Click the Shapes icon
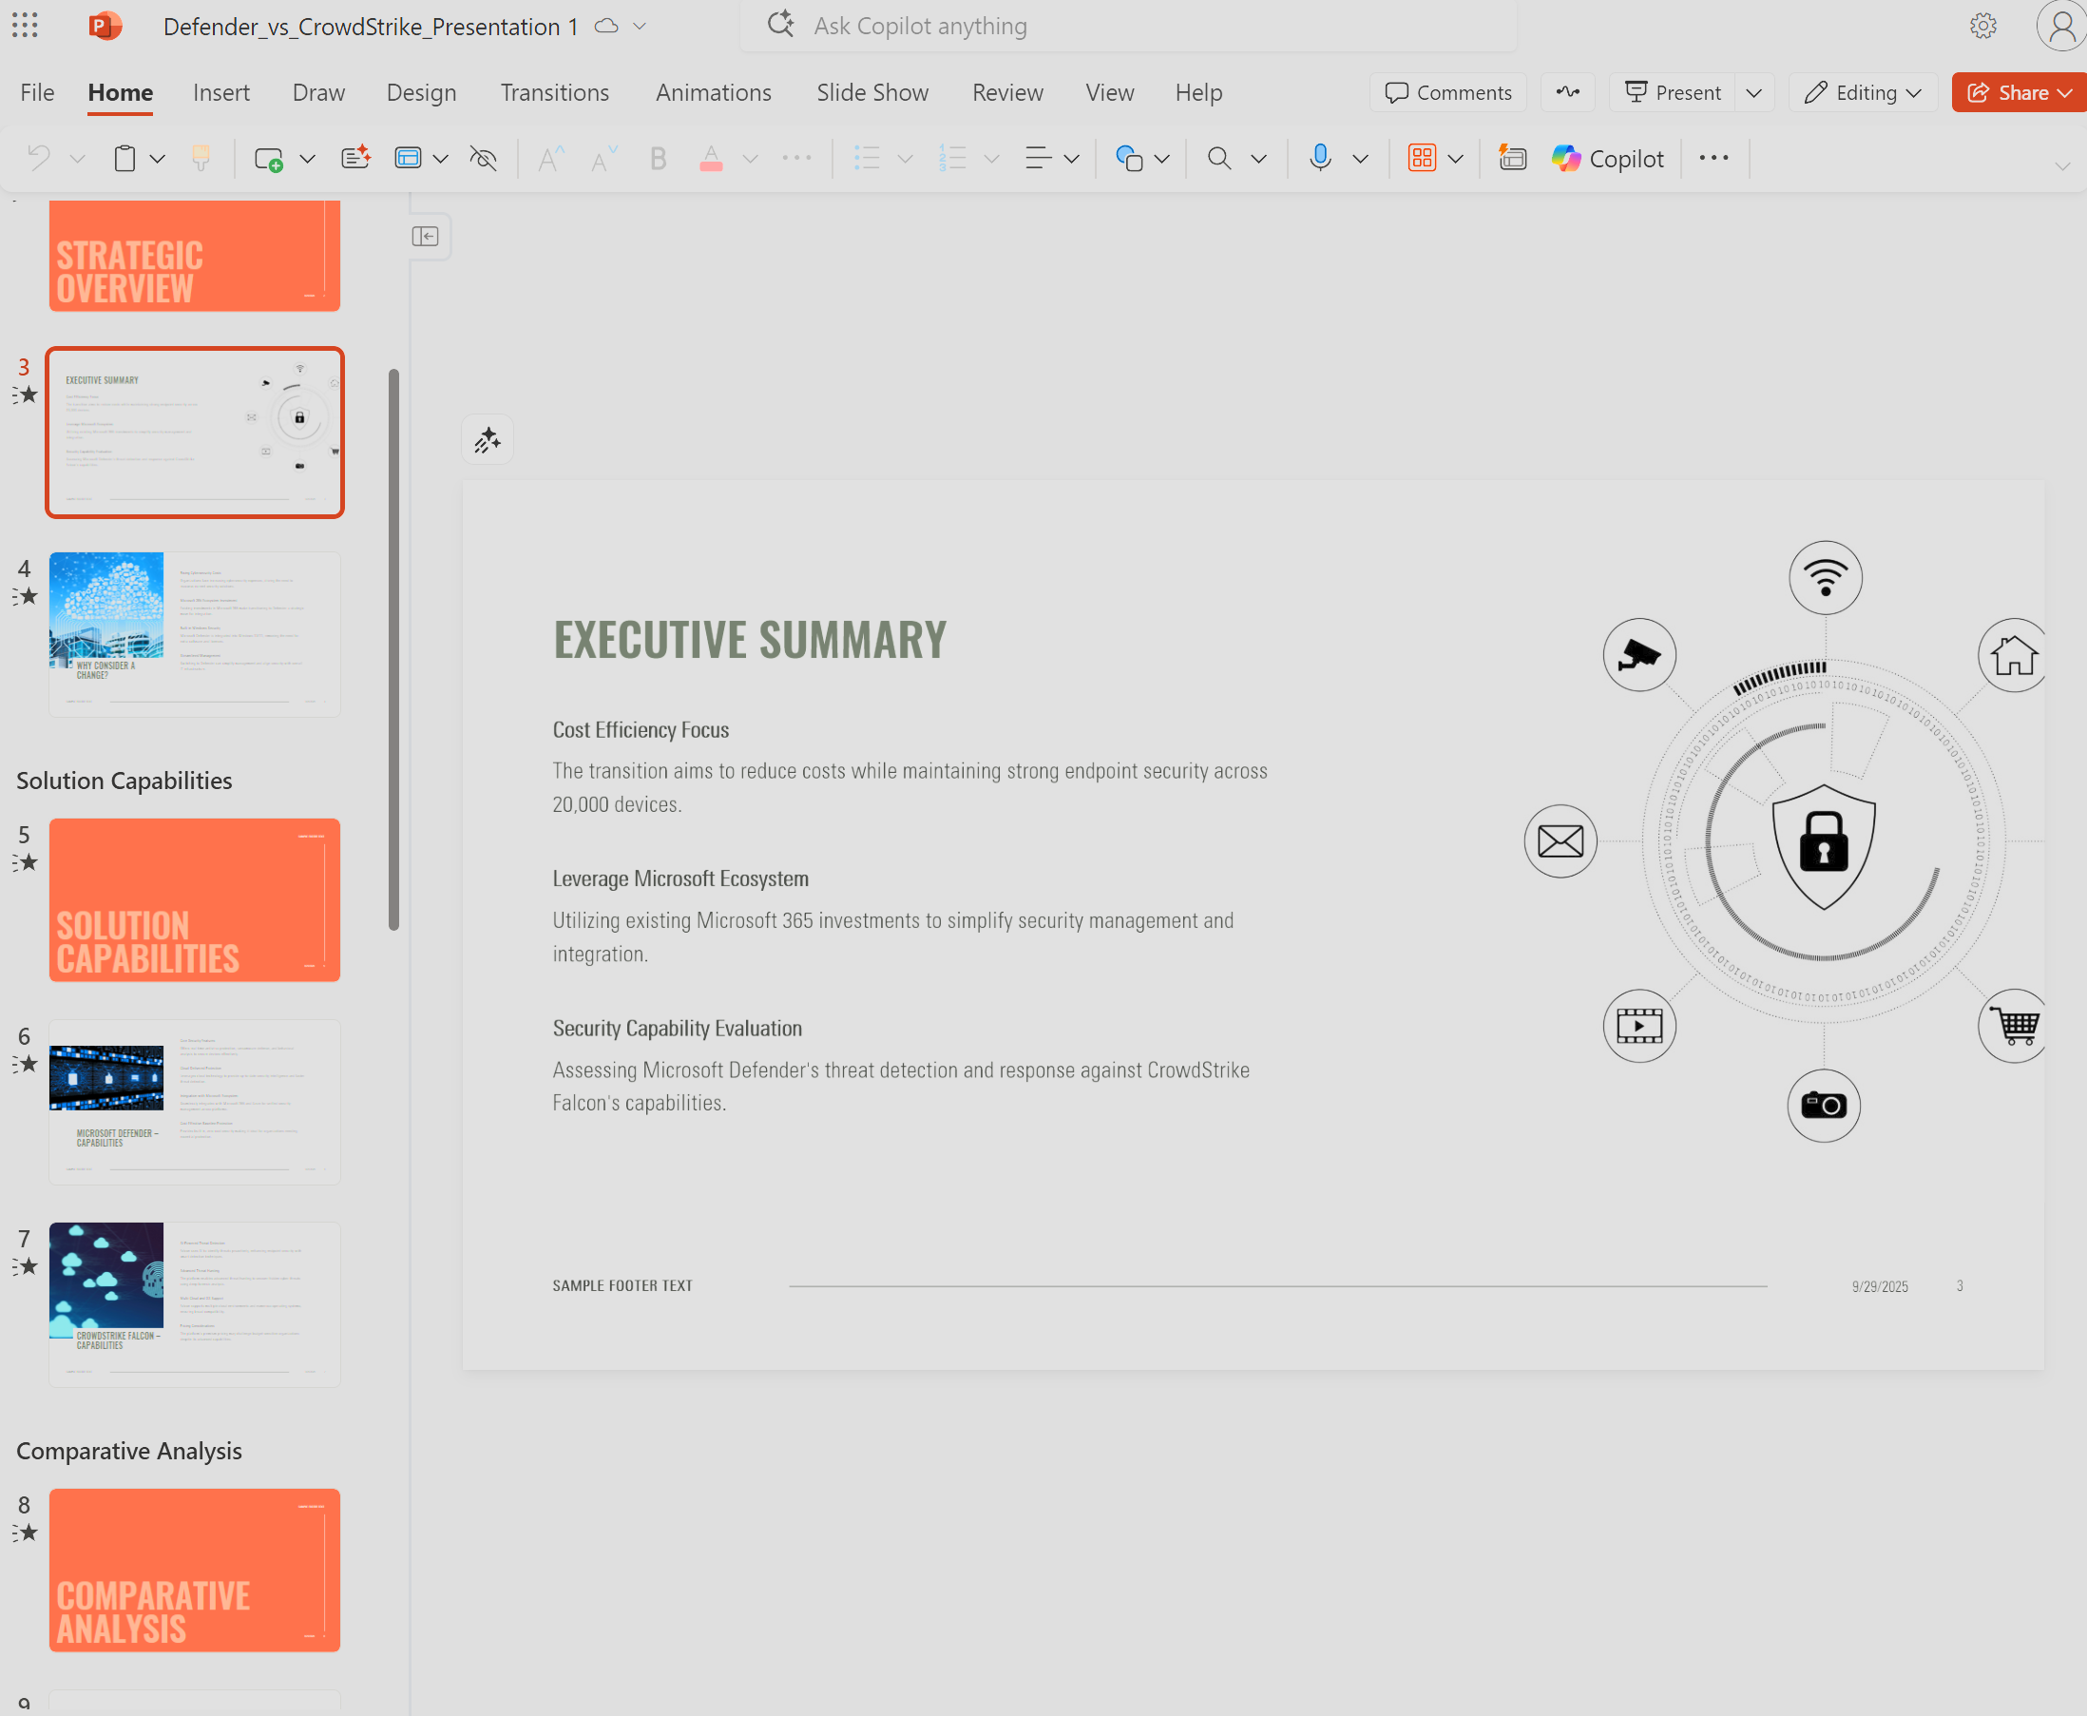The image size is (2087, 1716). pos(1128,158)
